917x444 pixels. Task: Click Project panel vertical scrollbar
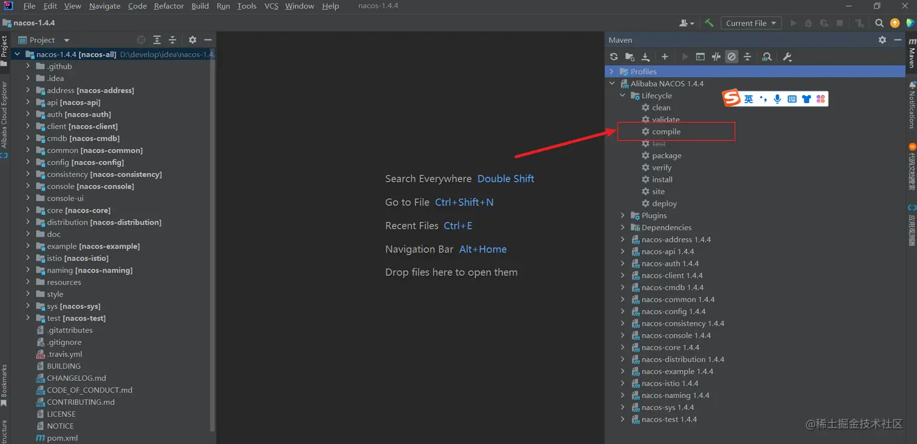pos(212,239)
